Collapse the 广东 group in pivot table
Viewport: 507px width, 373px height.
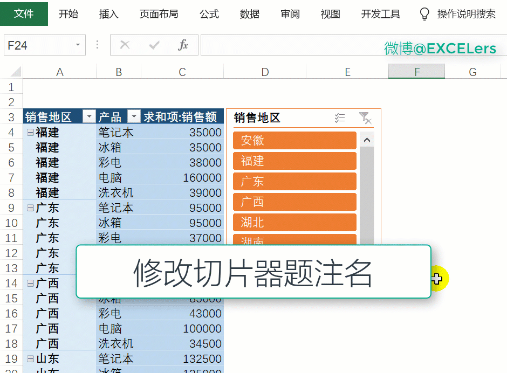pos(30,208)
